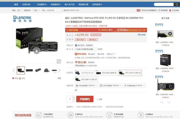180x119 pixels.
Task: Open 联系客服 customer service chat icon
Action: tap(159, 10)
